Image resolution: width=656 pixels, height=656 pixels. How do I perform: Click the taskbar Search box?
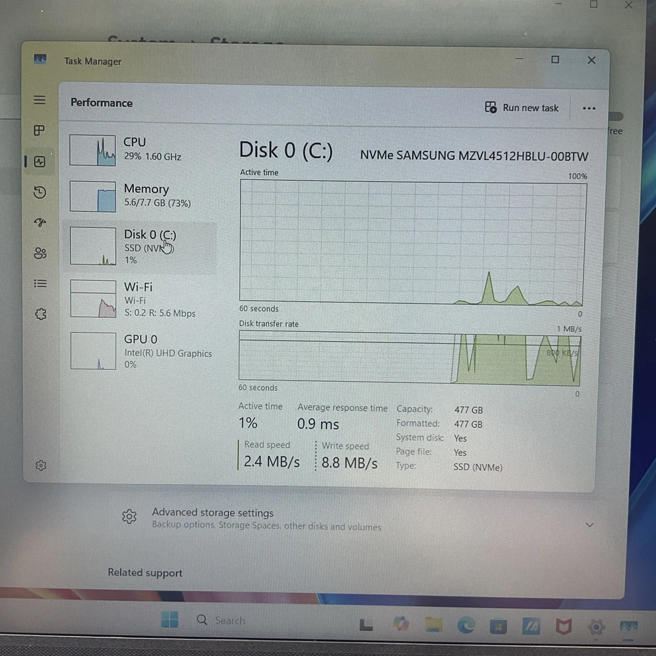230,621
